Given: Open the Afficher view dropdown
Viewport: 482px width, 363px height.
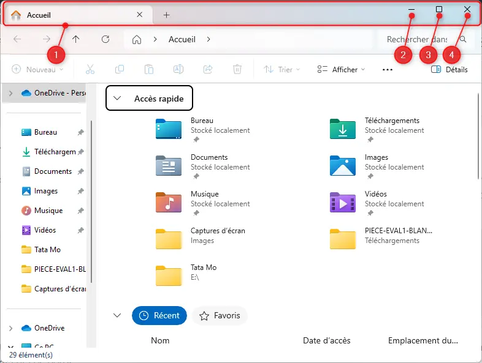Looking at the screenshot, I should click(x=341, y=69).
